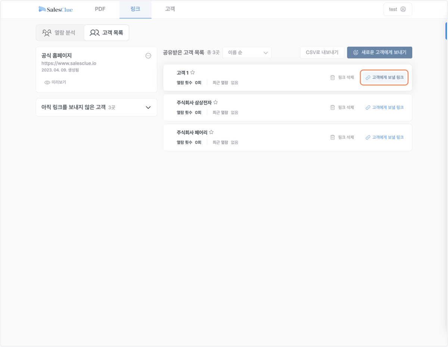This screenshot has width=448, height=347.
Task: Select the 고객 1 name
Action: point(183,73)
